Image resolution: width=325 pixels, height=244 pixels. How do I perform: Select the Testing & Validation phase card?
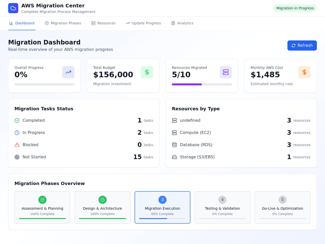[222, 207]
